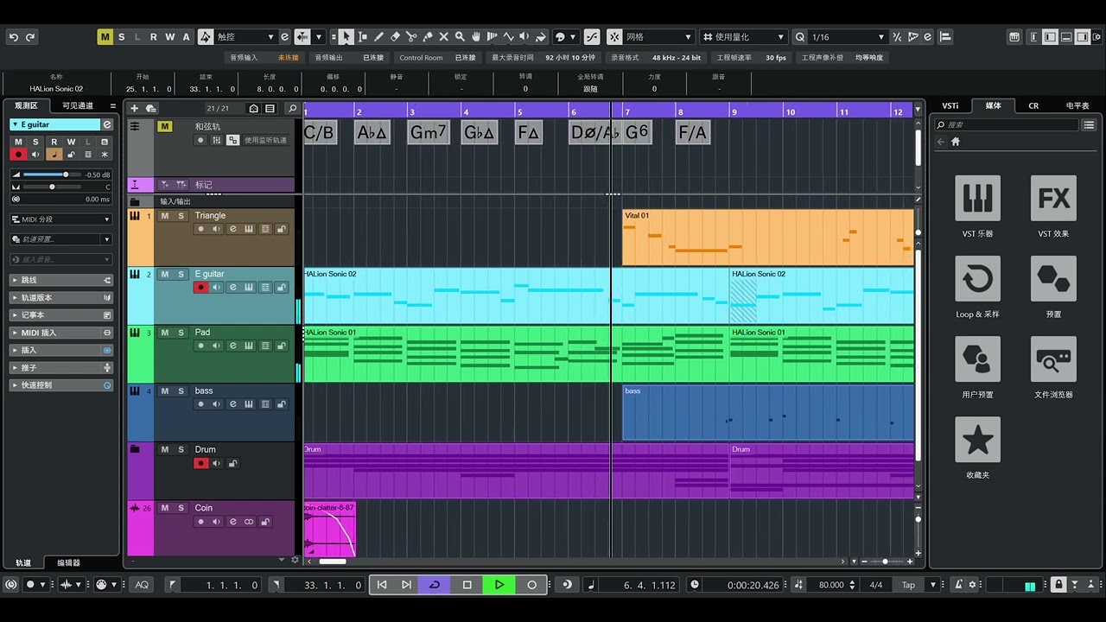Image resolution: width=1106 pixels, height=622 pixels.
Task: Open MIDI 分段 routing dropdown
Action: (x=61, y=219)
